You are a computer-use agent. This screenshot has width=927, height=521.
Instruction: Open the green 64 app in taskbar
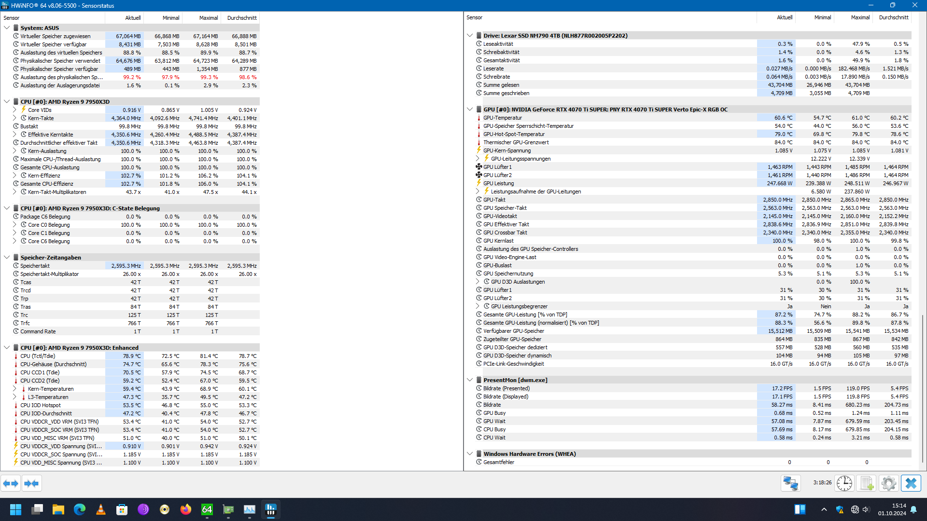(207, 509)
